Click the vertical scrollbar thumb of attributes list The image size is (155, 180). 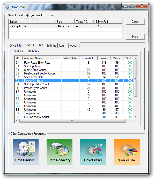point(136,79)
